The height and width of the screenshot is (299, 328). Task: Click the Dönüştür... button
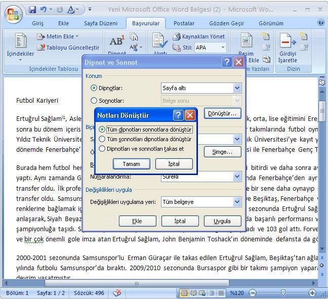(x=222, y=113)
